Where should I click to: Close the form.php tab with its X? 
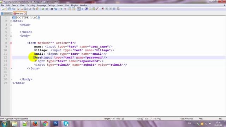25,13
